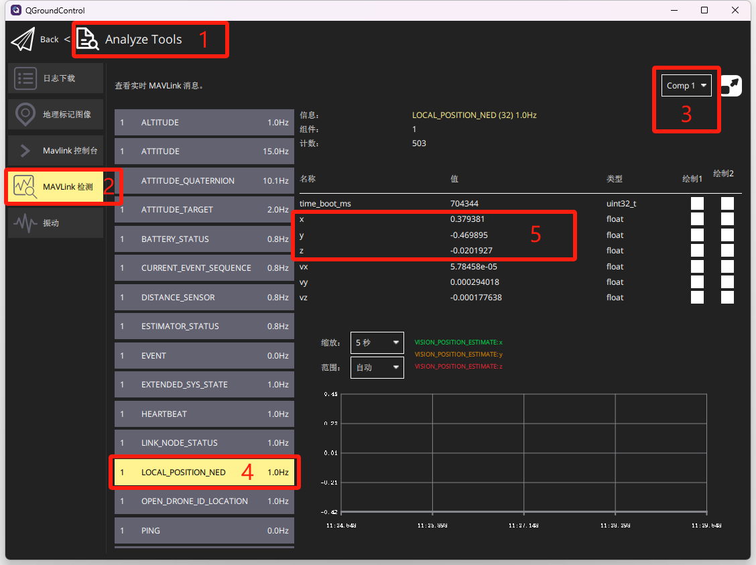Select the HEARTBEAT message
This screenshot has width=756, height=565.
[x=204, y=414]
